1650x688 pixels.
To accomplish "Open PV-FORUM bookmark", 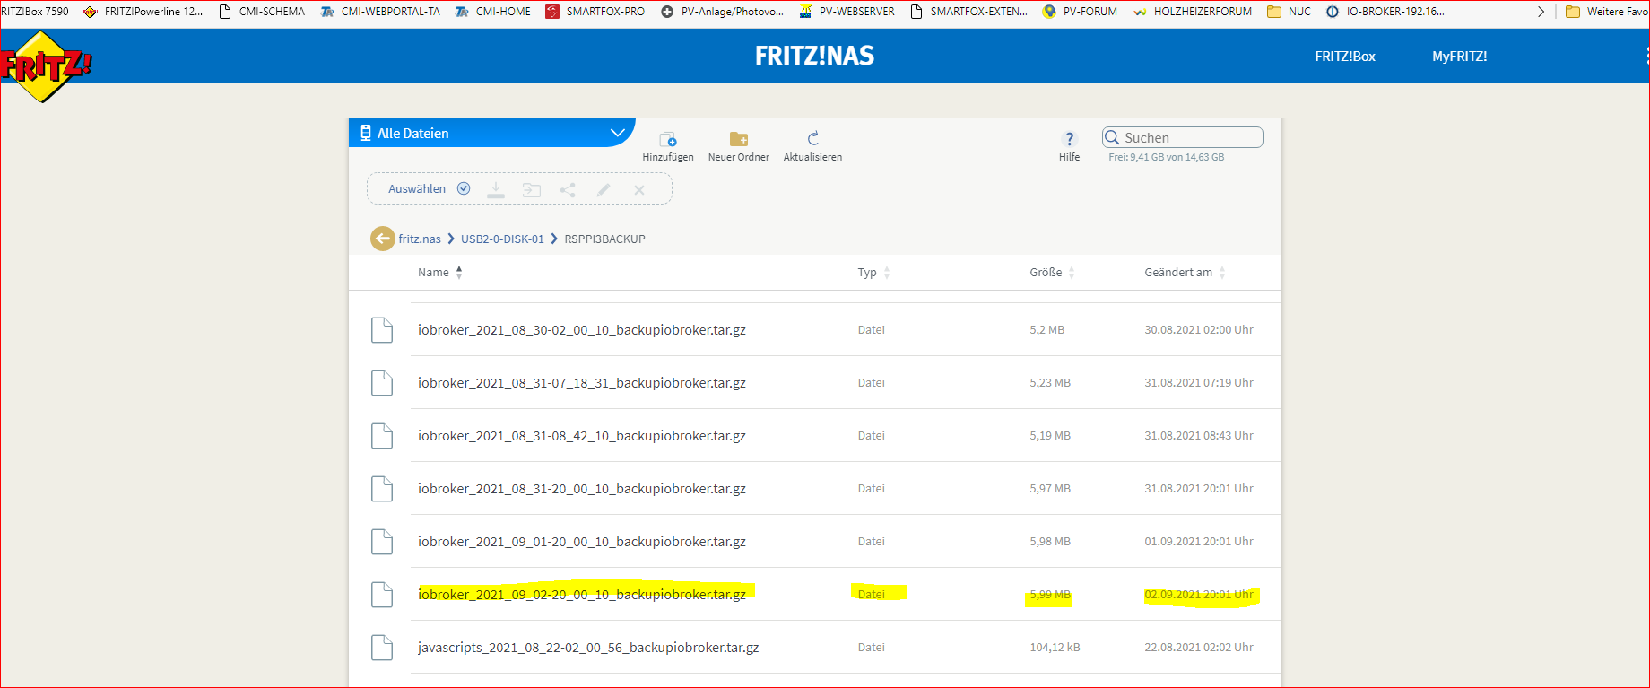I will (1080, 12).
